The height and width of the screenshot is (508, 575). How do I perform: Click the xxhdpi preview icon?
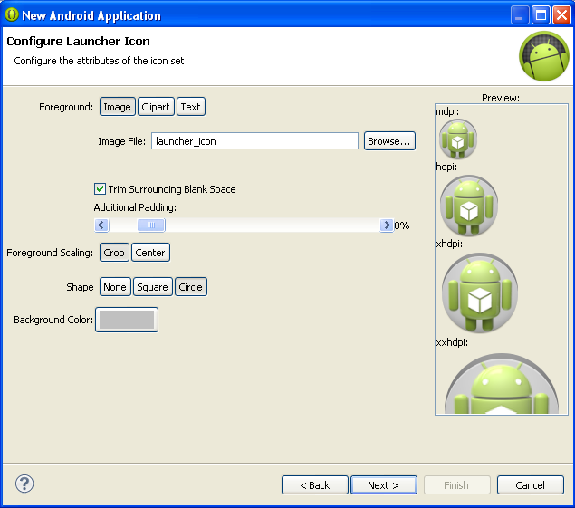[x=502, y=383]
